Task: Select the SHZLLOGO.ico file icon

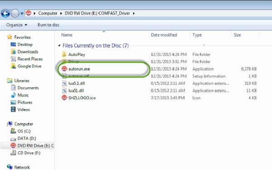Action: click(x=64, y=97)
